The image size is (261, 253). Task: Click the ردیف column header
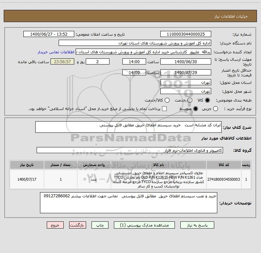246,165
